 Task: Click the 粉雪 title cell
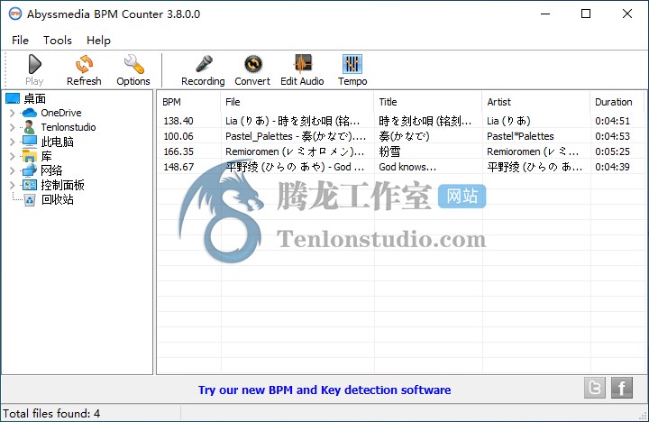(x=389, y=151)
